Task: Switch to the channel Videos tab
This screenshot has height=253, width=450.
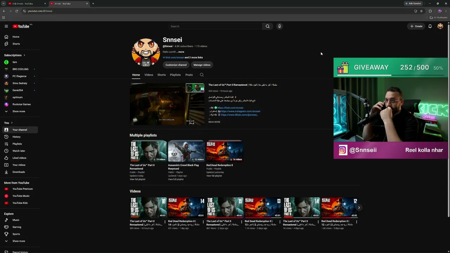Action: 149,75
